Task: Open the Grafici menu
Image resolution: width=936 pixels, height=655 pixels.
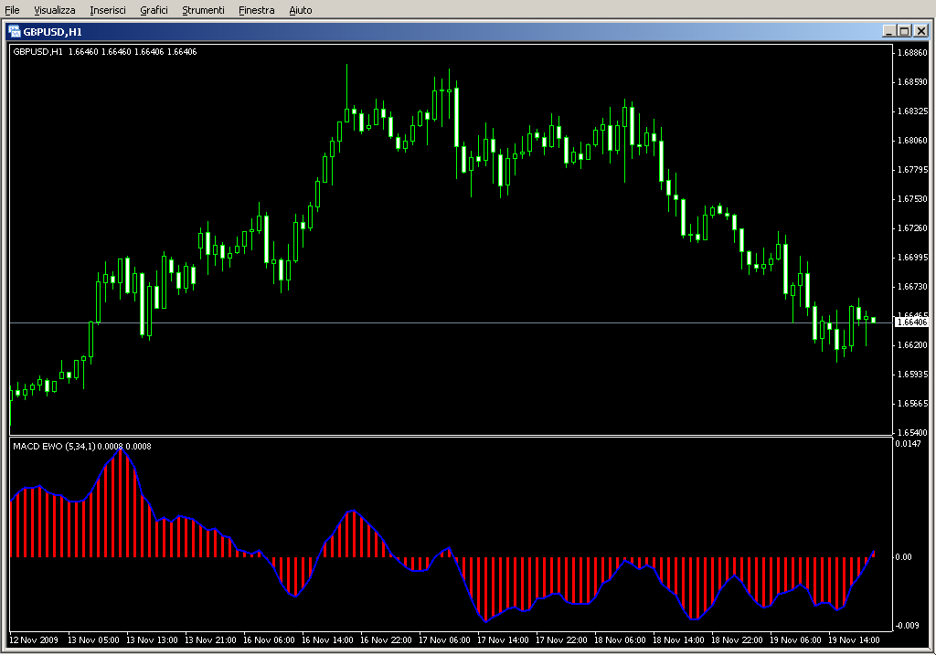Action: [x=154, y=10]
